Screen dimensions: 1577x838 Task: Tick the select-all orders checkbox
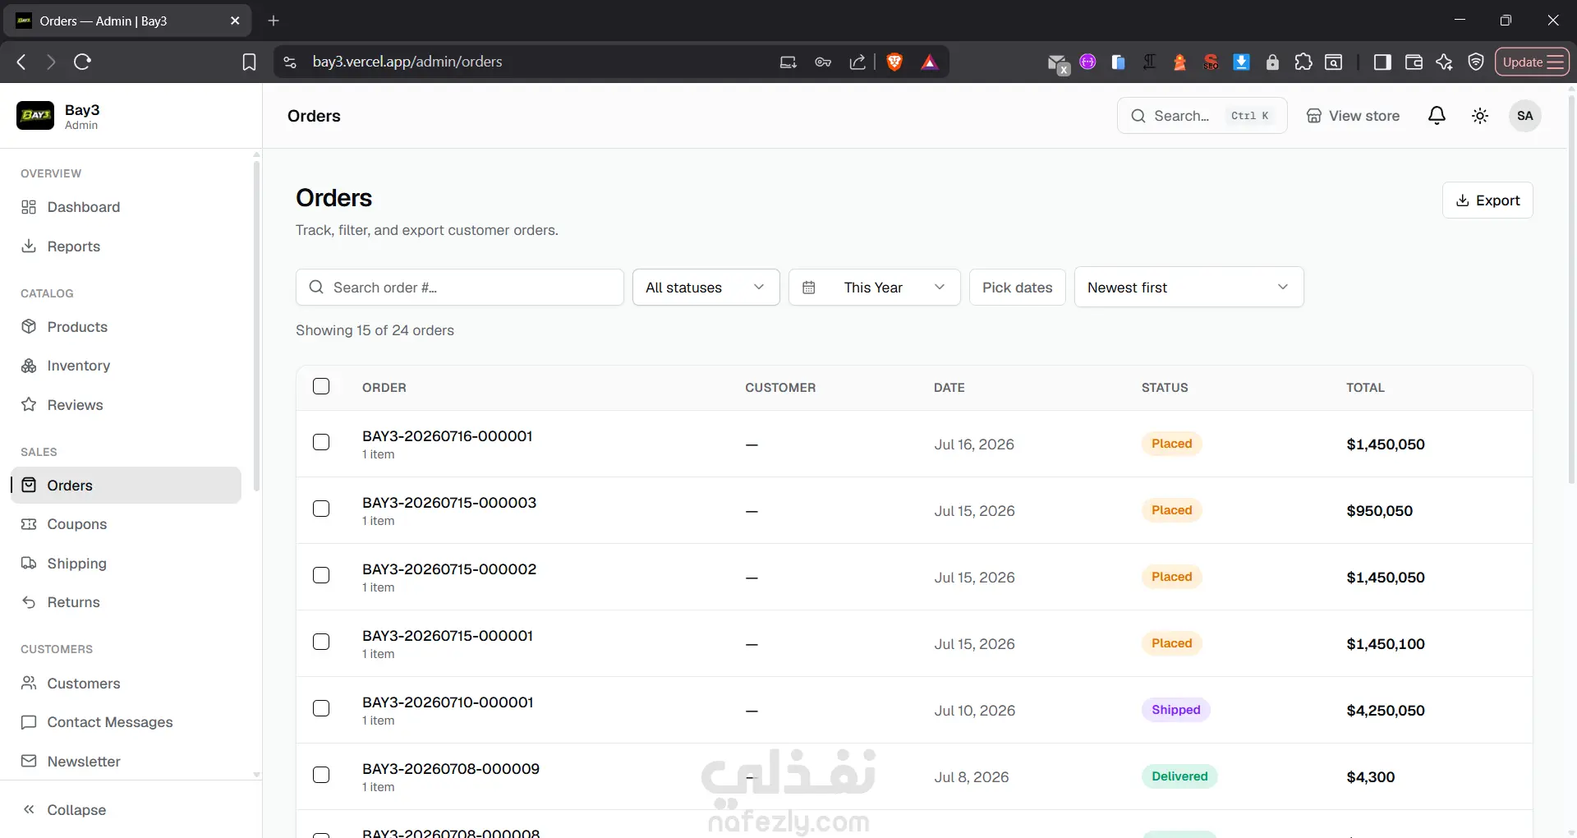[321, 386]
